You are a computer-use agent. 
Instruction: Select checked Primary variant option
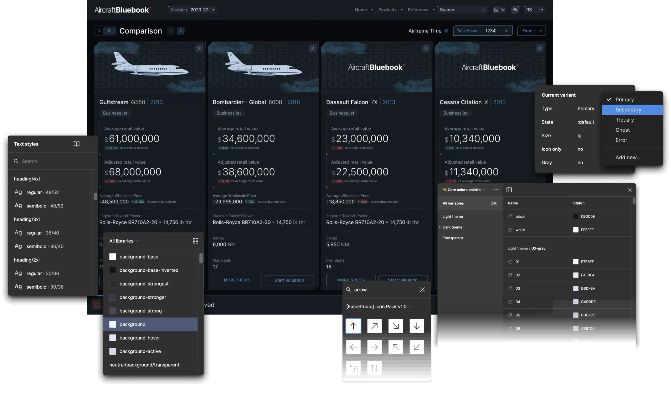coord(632,99)
